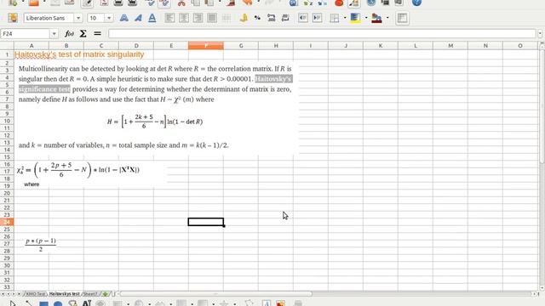Select column F header
This screenshot has height=306, width=545.
[x=206, y=45]
